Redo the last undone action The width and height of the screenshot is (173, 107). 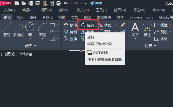click(x=76, y=3)
